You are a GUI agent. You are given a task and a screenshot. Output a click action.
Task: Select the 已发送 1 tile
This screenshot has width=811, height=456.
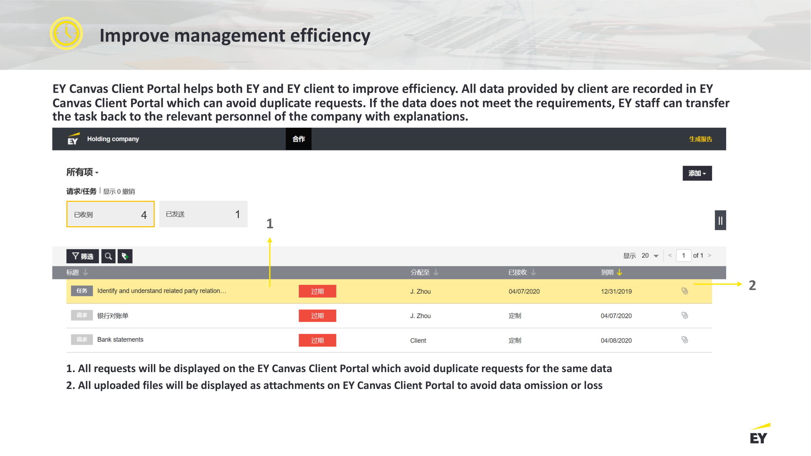tap(203, 214)
